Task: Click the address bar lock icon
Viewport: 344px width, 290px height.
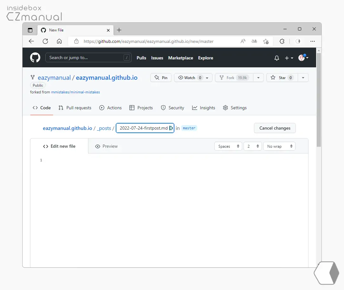Action: click(76, 41)
